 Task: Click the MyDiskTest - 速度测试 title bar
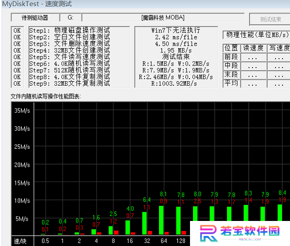[145, 4]
